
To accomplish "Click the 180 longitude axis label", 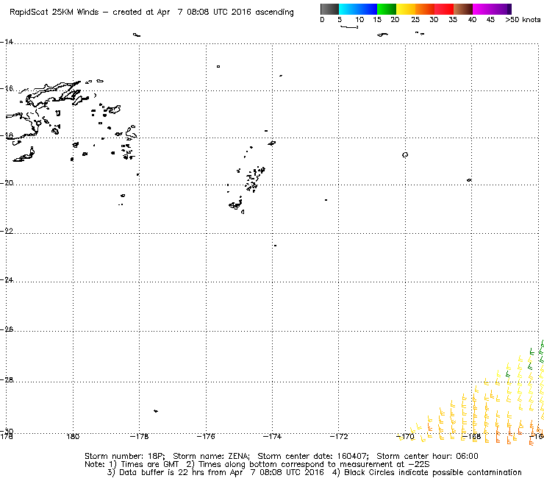I will click(73, 436).
